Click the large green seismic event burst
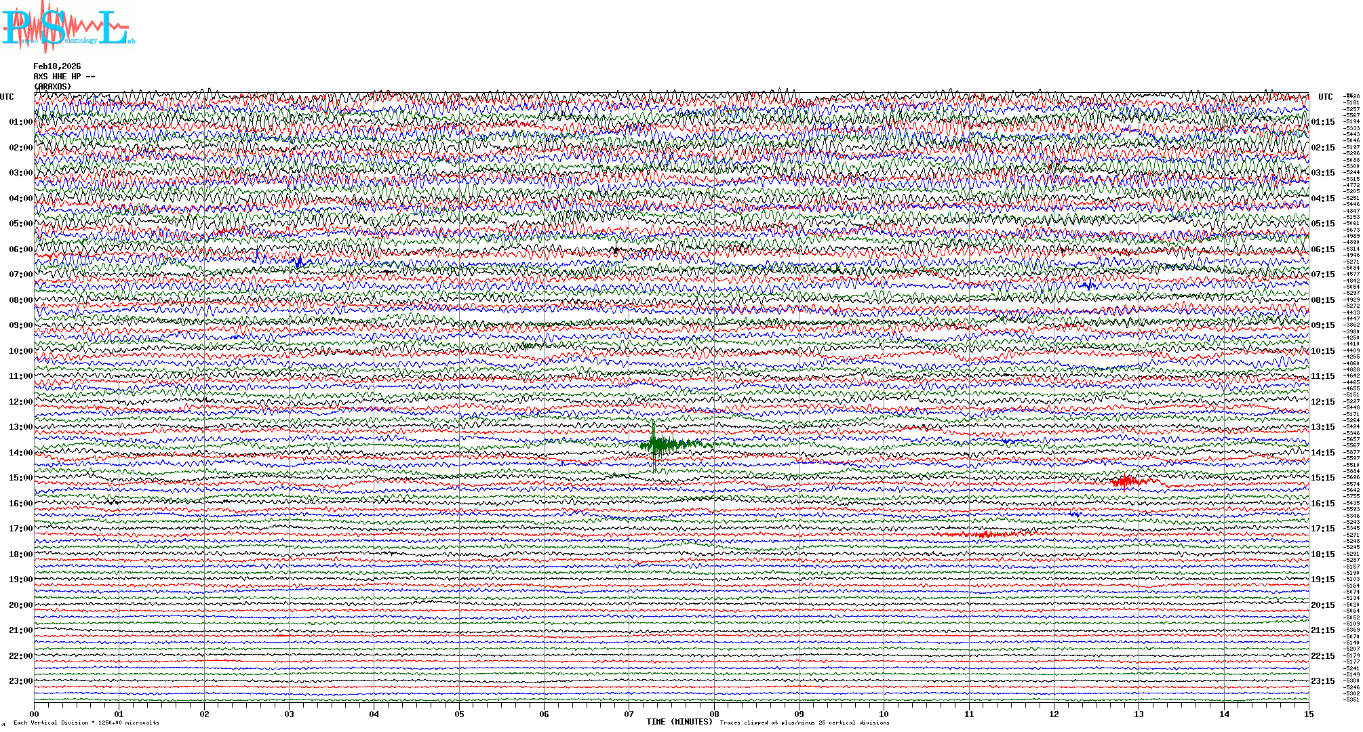 (x=656, y=445)
